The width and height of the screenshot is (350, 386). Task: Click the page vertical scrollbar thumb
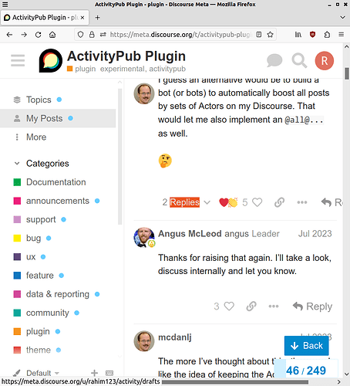click(347, 73)
